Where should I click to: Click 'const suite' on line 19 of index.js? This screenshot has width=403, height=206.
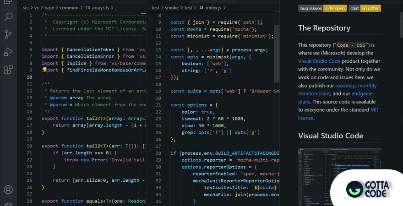point(186,91)
